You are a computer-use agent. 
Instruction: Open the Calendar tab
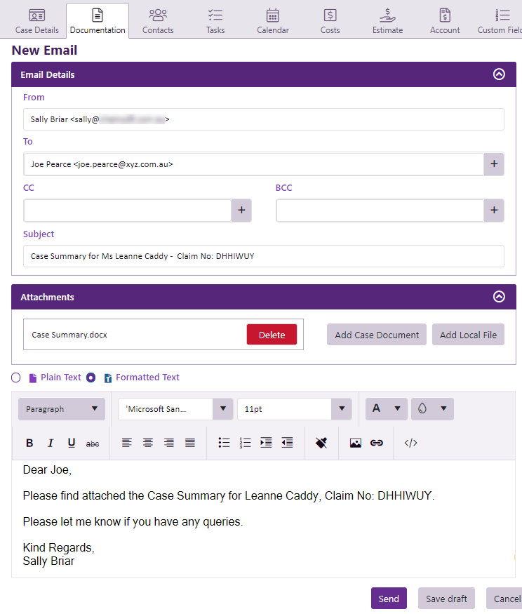[272, 21]
